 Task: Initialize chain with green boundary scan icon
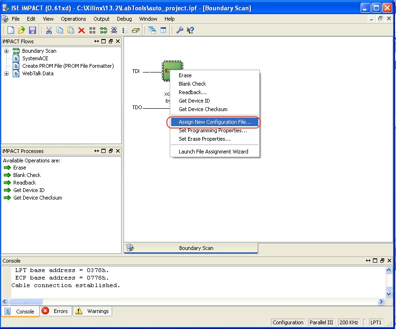tap(103, 31)
